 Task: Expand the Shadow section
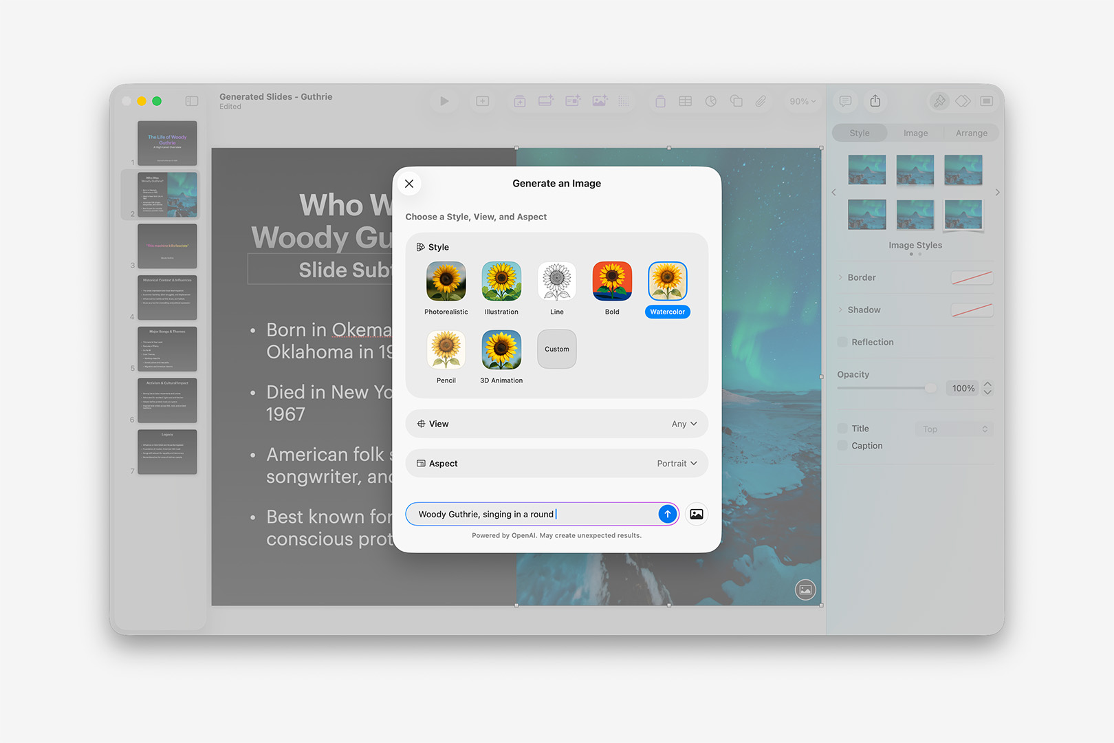[x=840, y=310]
